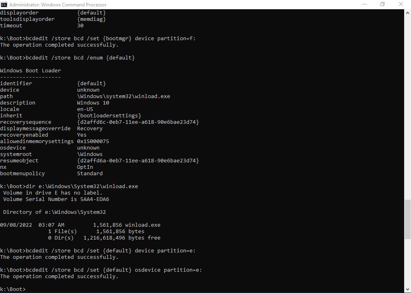The width and height of the screenshot is (411, 293).
Task: Click the 'Windows Boot Loader' heading text
Action: (x=31, y=71)
